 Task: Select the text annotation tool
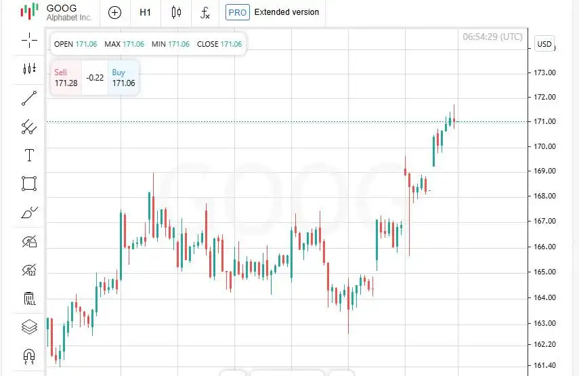(x=29, y=155)
